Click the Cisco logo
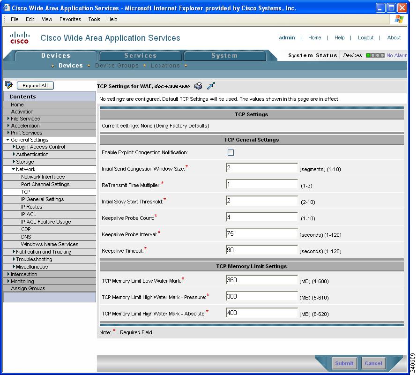This screenshot has height=375, width=417. click(x=19, y=37)
